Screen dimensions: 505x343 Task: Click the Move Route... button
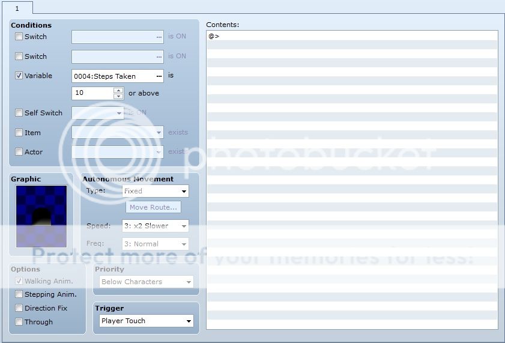154,207
